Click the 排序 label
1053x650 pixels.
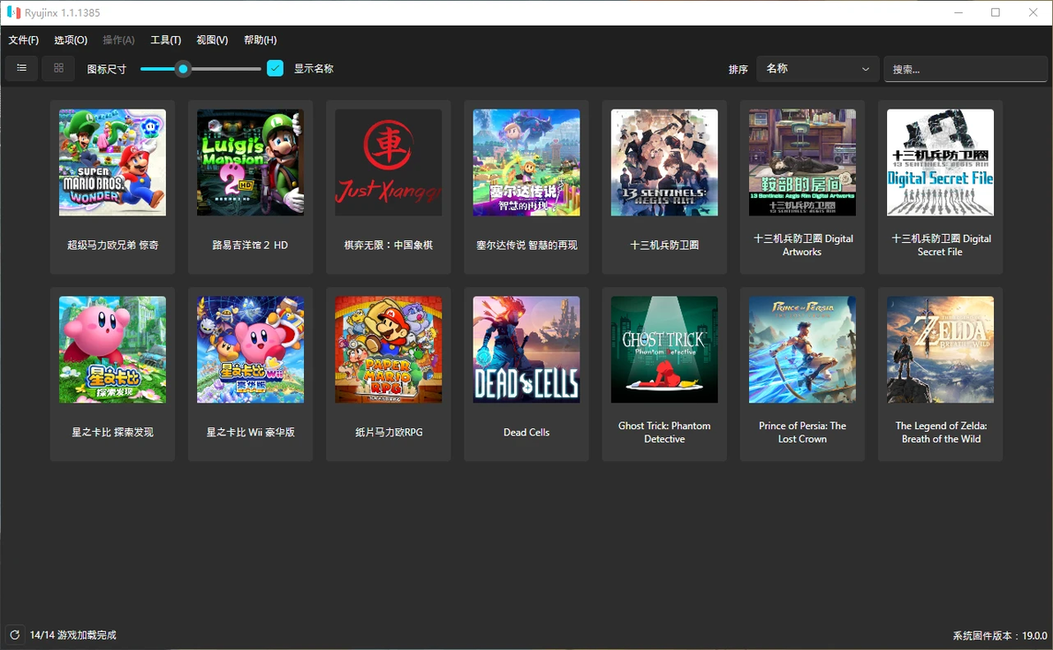(738, 69)
